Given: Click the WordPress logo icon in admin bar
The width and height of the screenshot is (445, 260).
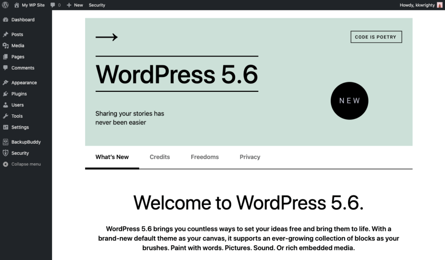Looking at the screenshot, I should click(5, 5).
